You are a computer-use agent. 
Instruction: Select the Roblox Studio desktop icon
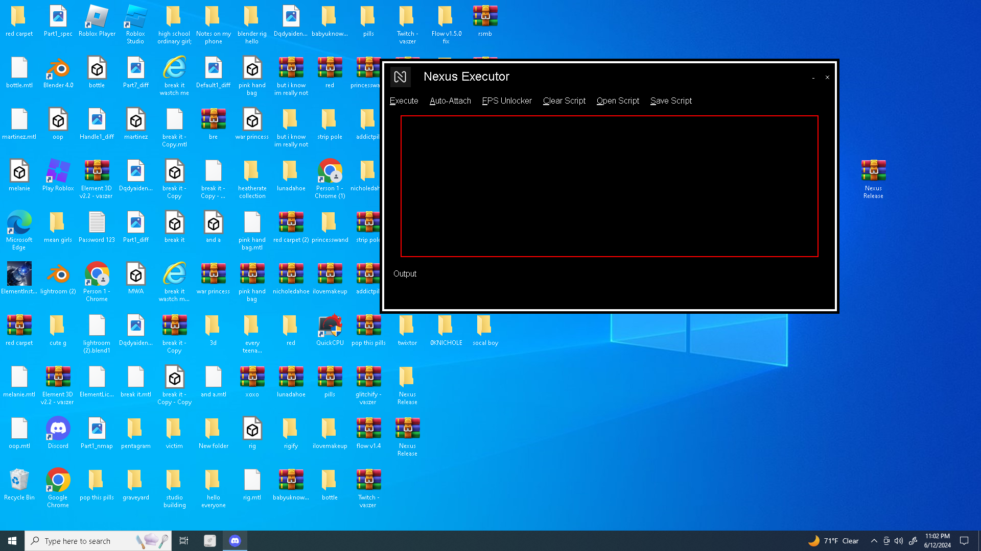click(x=135, y=23)
